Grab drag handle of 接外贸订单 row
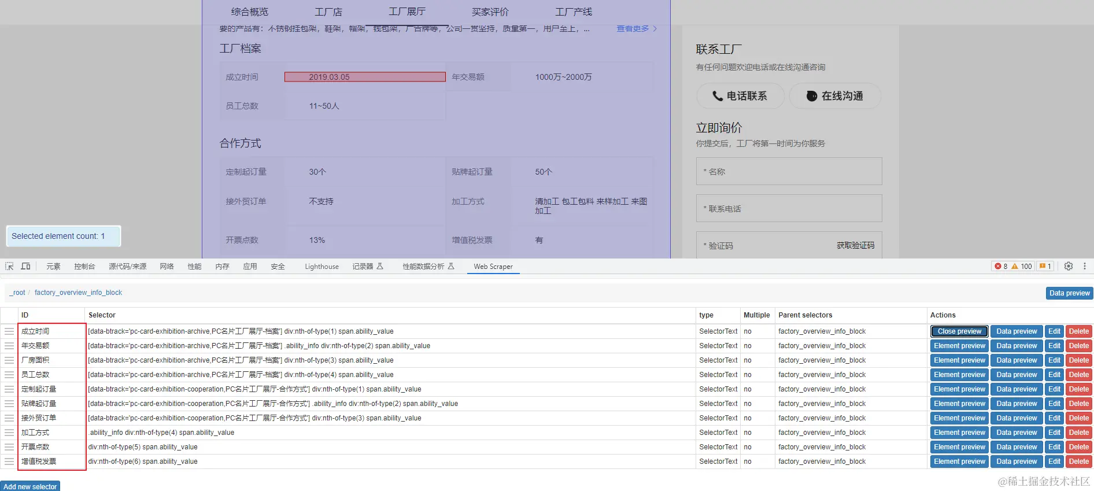 click(9, 418)
